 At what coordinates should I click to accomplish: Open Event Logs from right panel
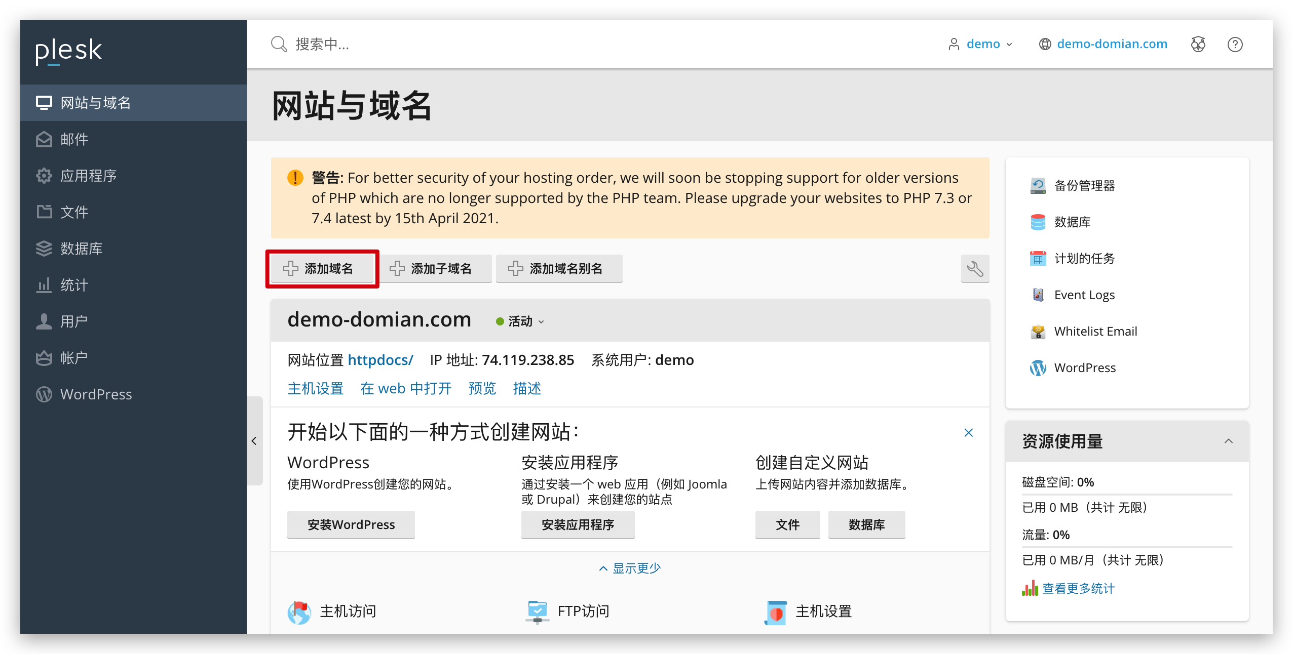(1083, 295)
